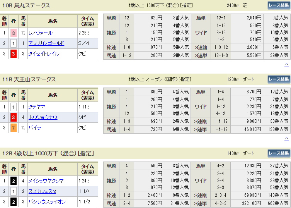Click 1200m ダート distance label
This screenshot has height=208, width=291.
pyautogui.click(x=240, y=79)
